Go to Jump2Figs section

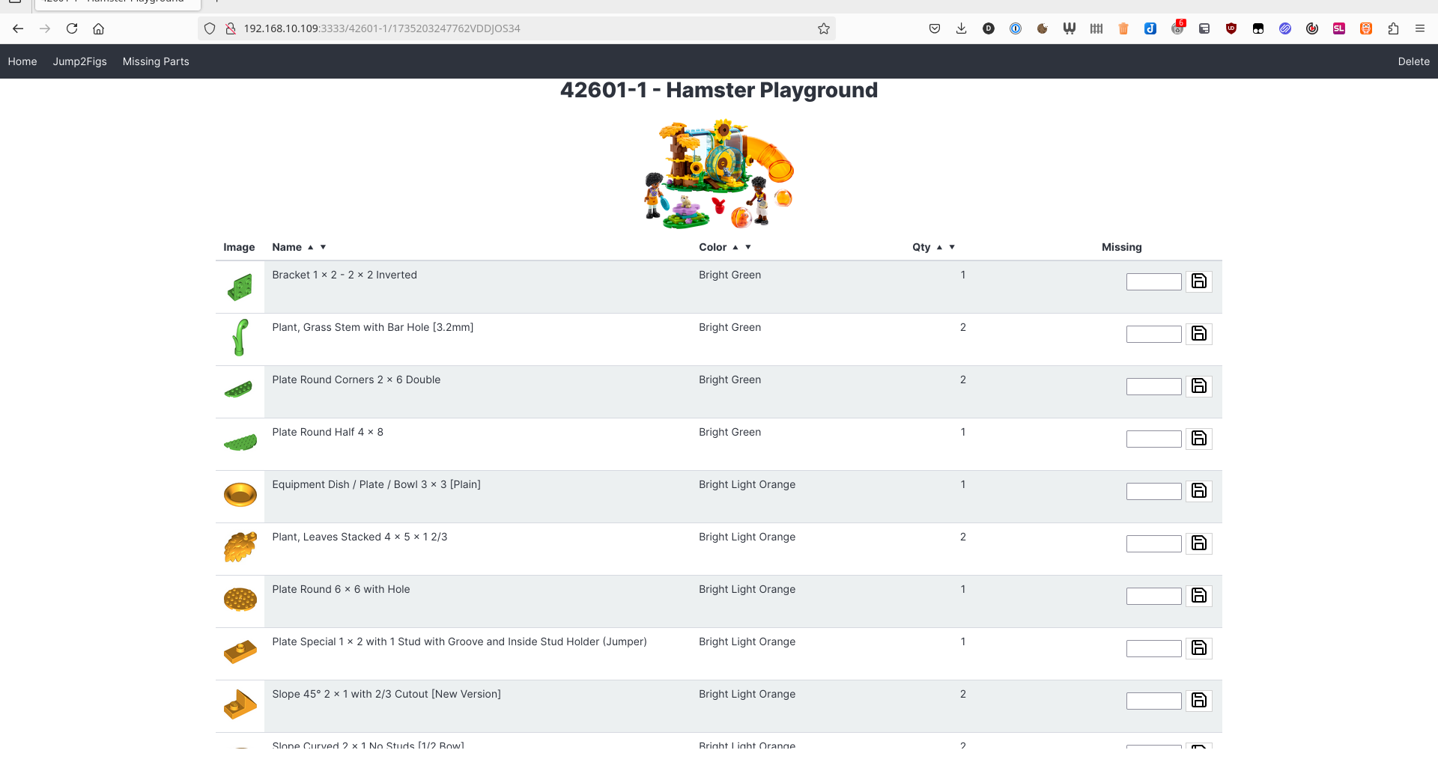79,61
